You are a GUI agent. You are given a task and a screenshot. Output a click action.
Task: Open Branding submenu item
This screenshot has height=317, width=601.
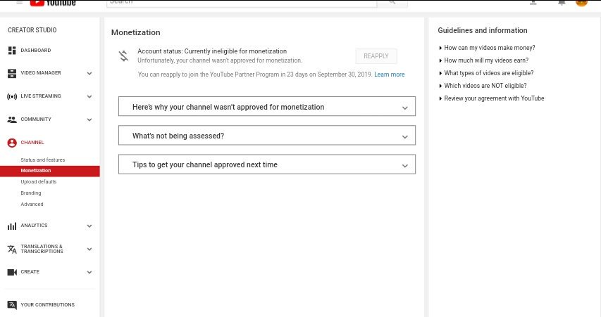31,193
